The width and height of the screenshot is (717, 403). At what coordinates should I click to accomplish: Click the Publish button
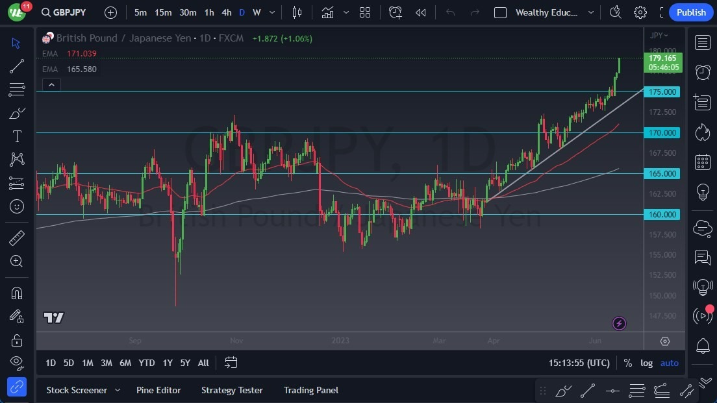tap(690, 12)
